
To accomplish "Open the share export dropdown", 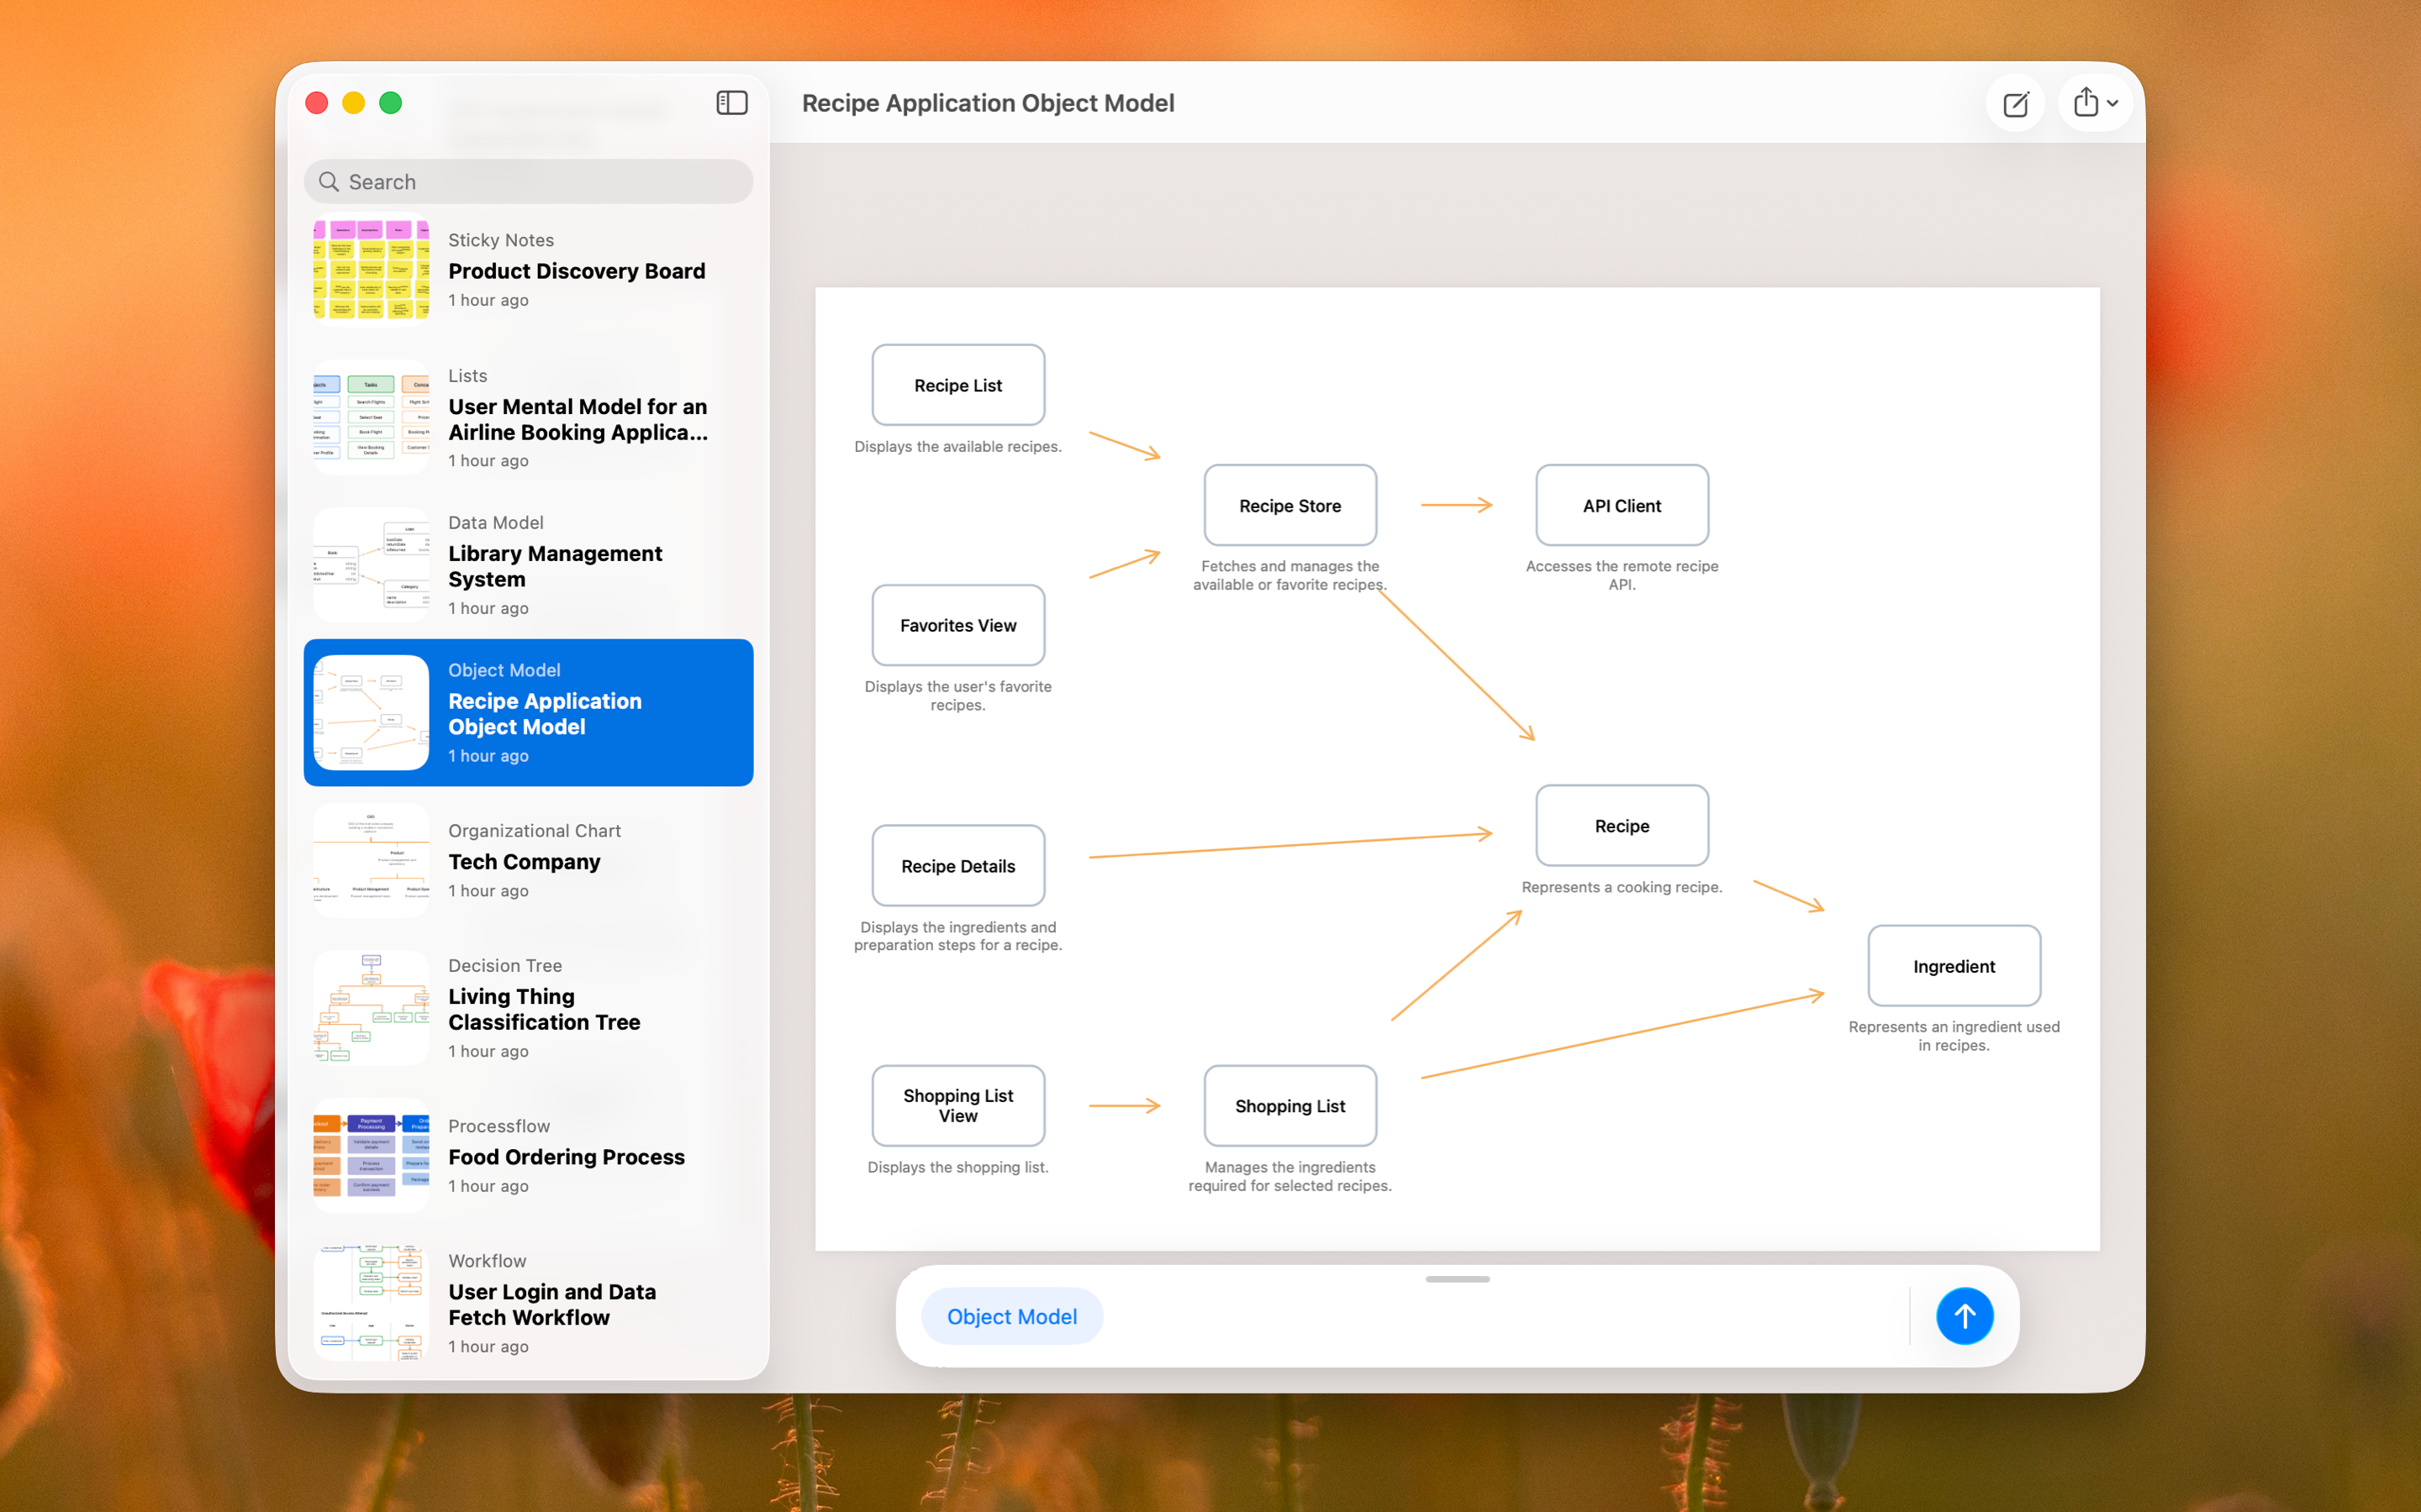I will [2095, 103].
